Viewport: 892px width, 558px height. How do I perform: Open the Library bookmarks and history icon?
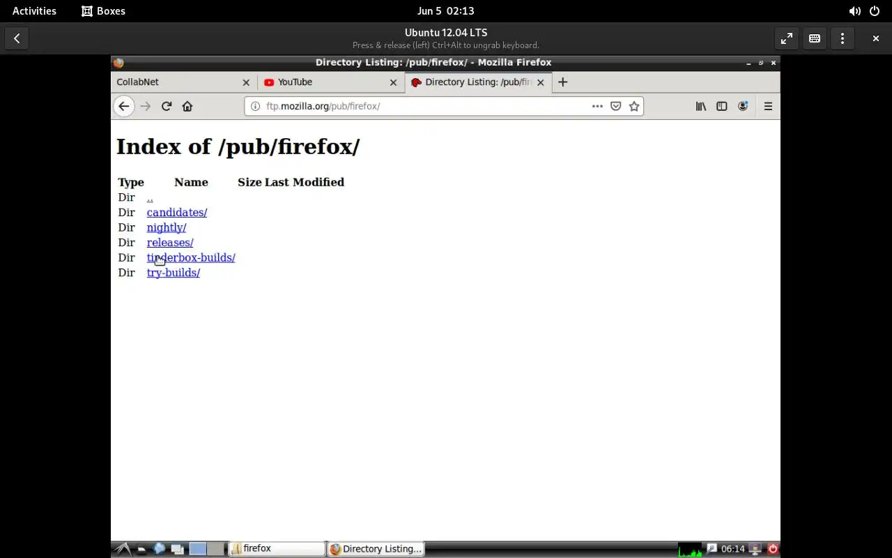point(701,106)
